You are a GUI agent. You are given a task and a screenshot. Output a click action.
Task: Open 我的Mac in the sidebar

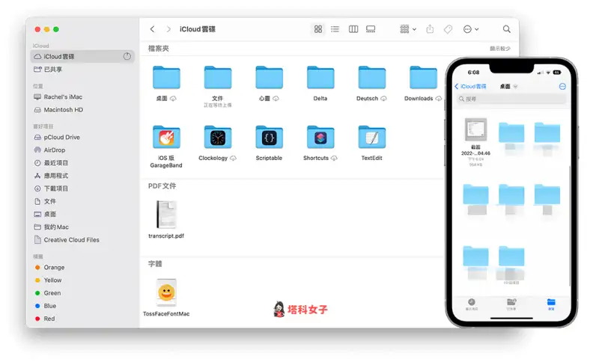click(52, 227)
